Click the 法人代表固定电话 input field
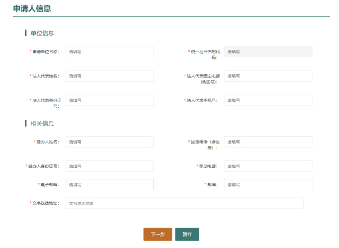This screenshot has width=339, height=248. coord(268,76)
